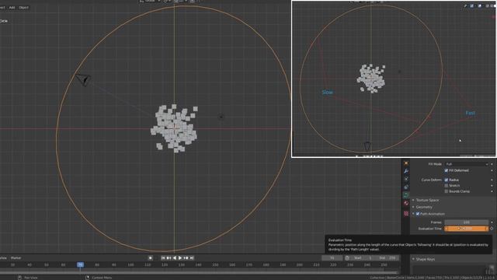Viewport: 497px width, 280px height.
Task: Click the timeline horizontal scrollbar
Action: (x=199, y=272)
